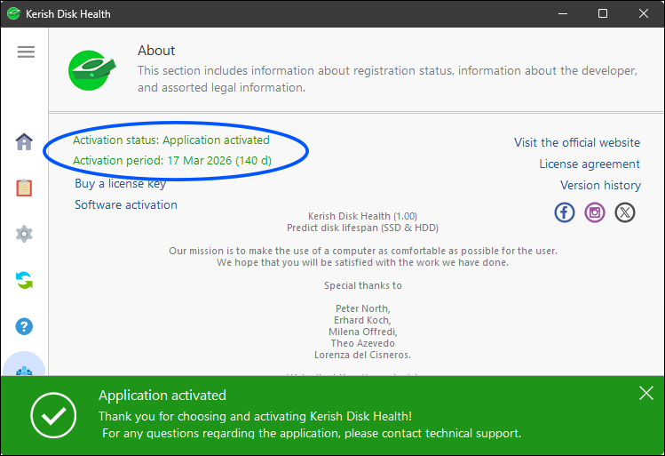Dismiss the Application activated notification banner
Viewport: 665px width, 456px height.
point(645,394)
